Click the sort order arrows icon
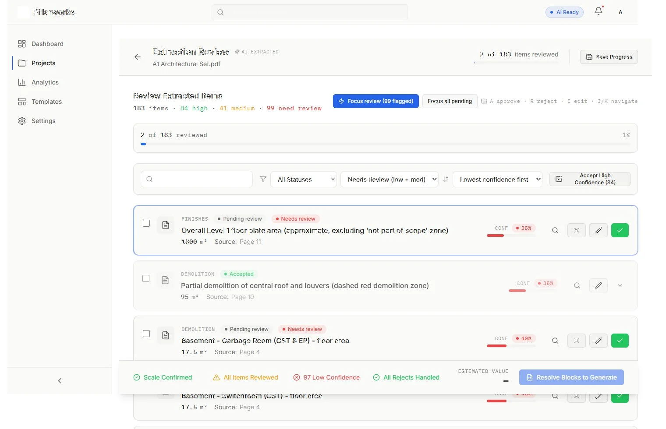 pos(446,179)
